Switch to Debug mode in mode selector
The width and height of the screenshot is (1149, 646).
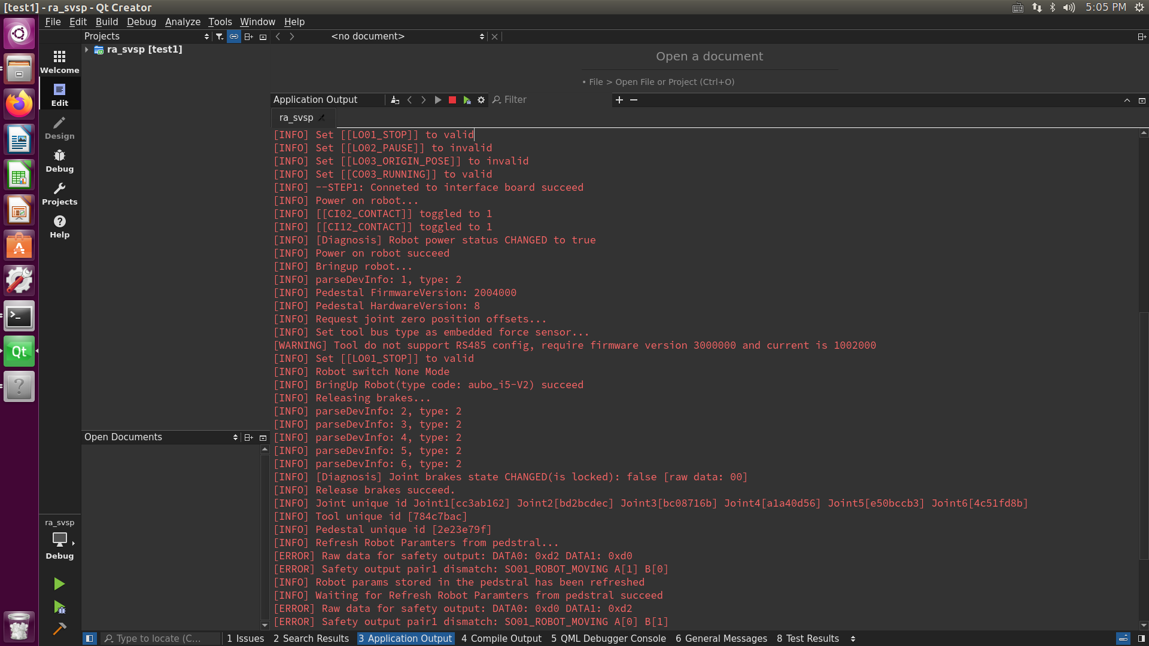[59, 160]
